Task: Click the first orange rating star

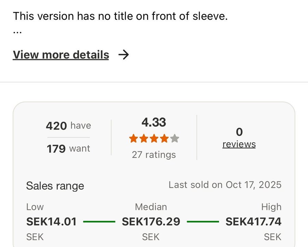Action: point(133,139)
